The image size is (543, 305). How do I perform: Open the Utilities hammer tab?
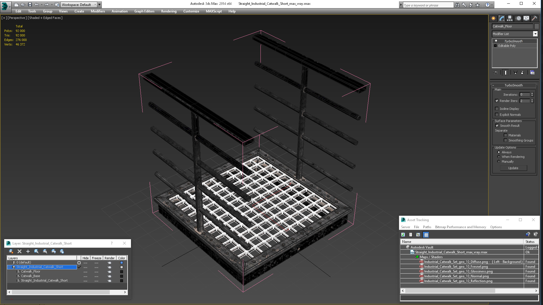pyautogui.click(x=534, y=18)
